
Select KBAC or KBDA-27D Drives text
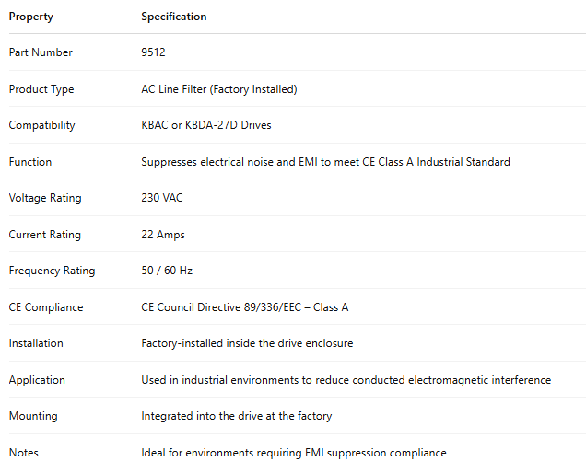pos(206,125)
